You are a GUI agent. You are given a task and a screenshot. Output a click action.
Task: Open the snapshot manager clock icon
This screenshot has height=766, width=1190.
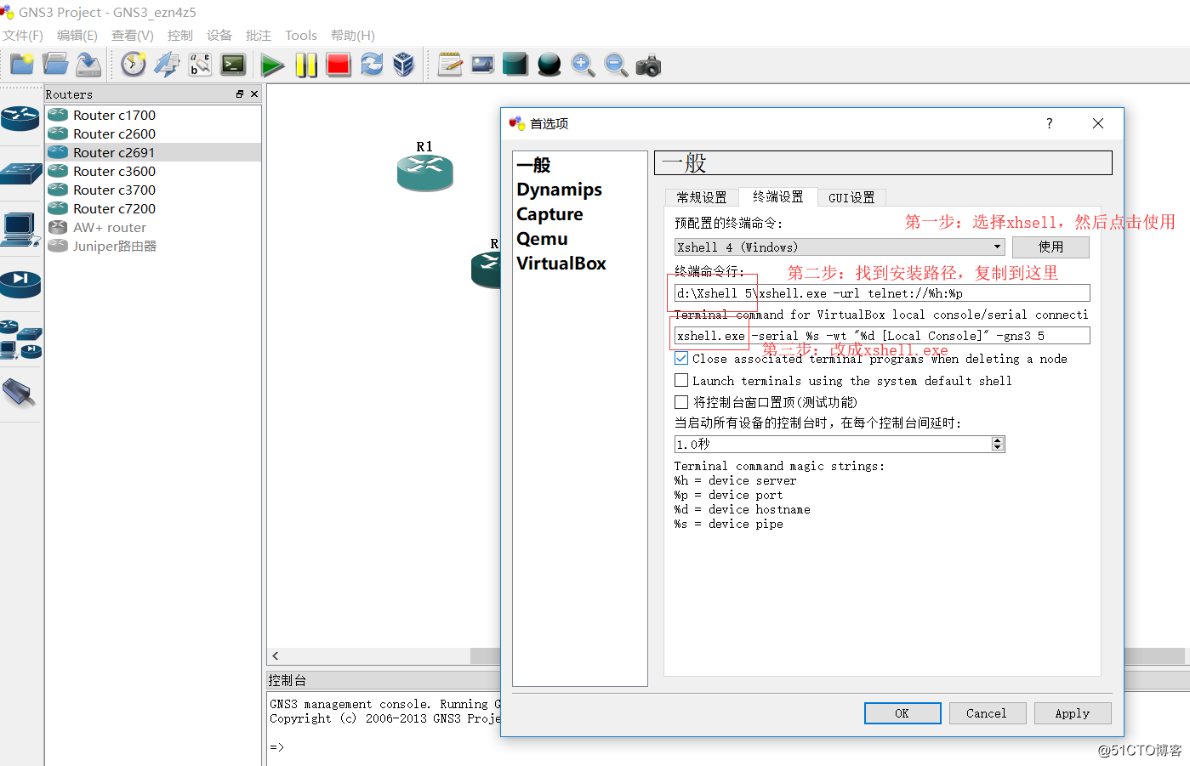pyautogui.click(x=134, y=65)
